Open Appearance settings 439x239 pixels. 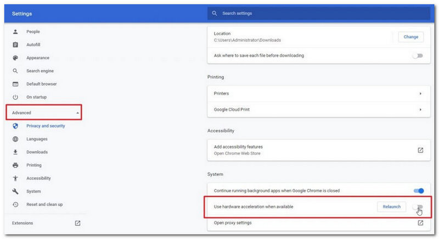click(38, 58)
